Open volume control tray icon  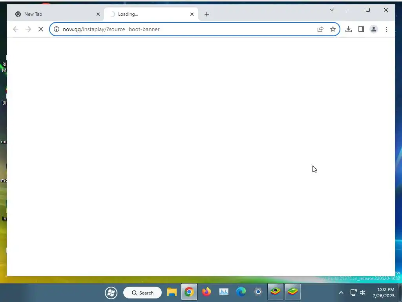click(x=363, y=293)
